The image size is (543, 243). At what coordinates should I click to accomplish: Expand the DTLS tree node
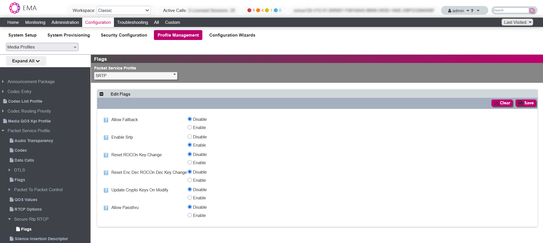[9, 170]
